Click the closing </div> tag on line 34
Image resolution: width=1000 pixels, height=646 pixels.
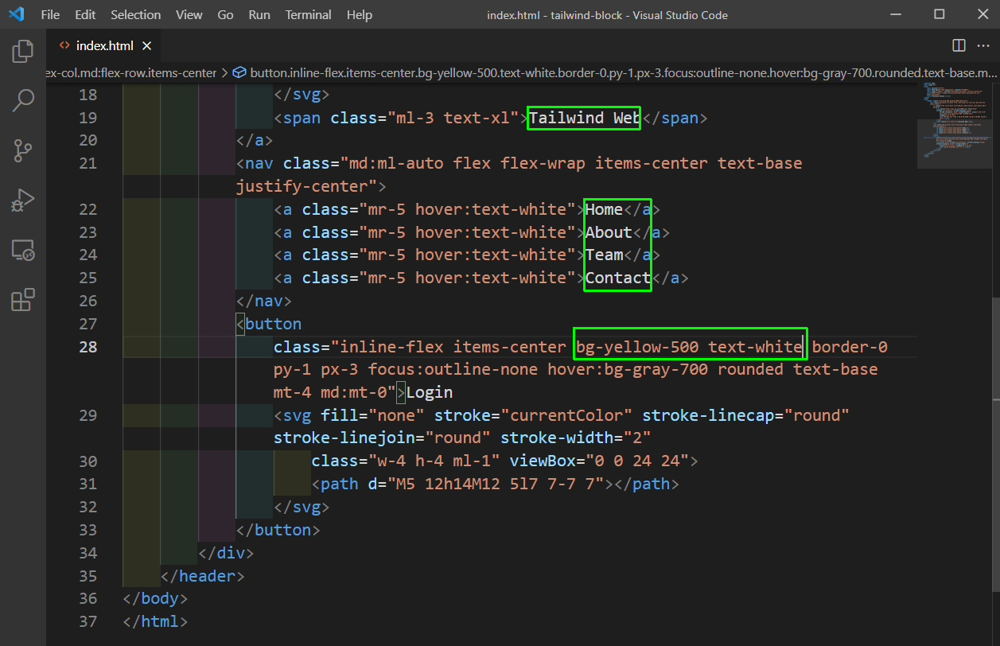(226, 553)
